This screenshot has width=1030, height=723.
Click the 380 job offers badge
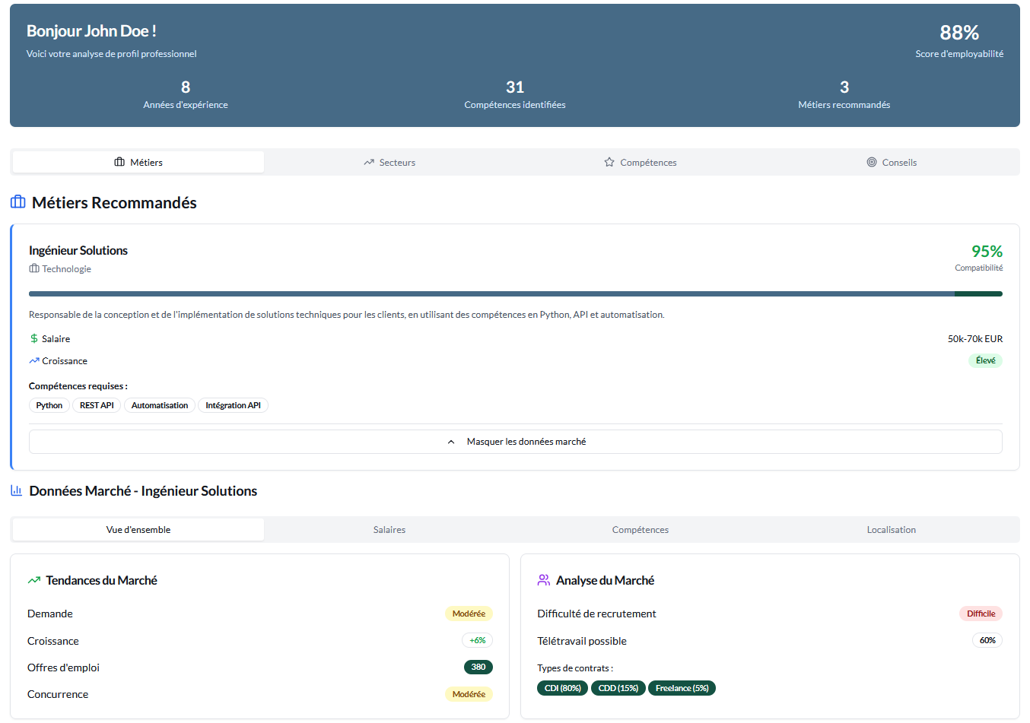[478, 667]
